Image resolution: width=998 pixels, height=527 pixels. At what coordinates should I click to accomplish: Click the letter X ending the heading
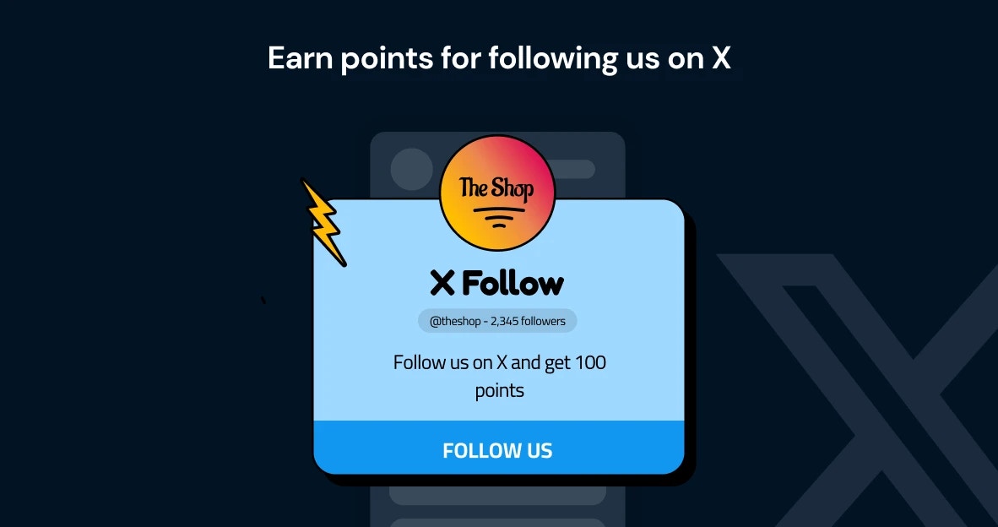coord(720,58)
